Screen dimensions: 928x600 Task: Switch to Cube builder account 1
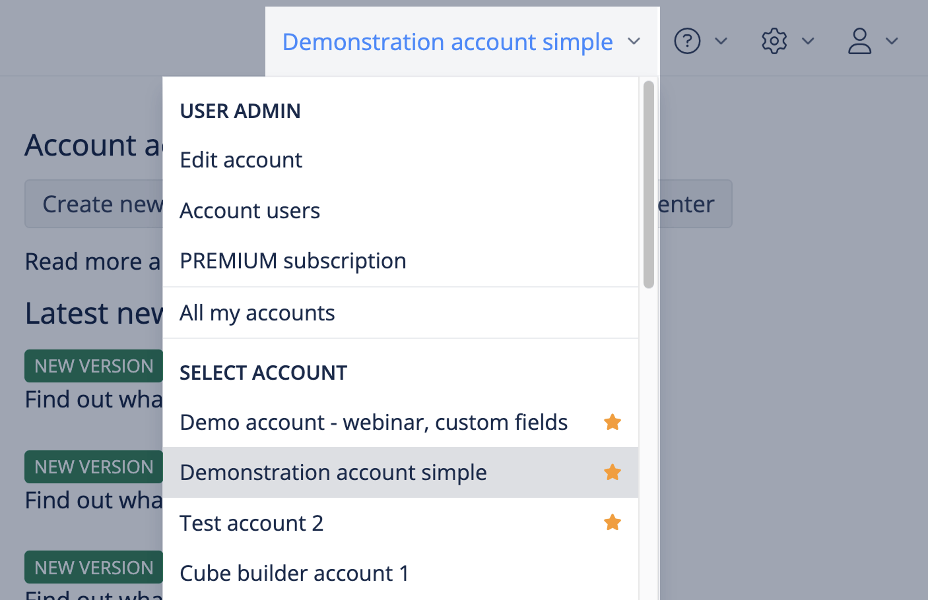tap(294, 573)
